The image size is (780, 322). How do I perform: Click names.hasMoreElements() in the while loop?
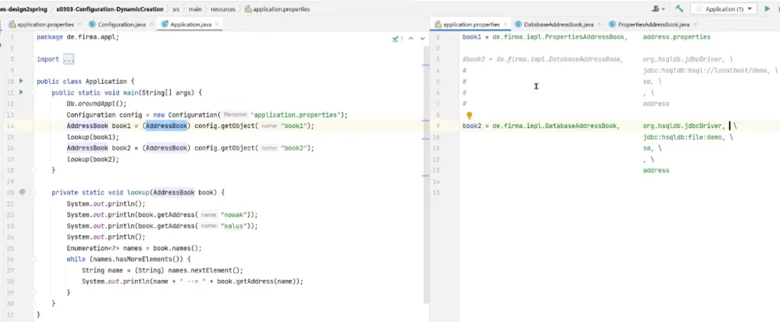(x=136, y=259)
